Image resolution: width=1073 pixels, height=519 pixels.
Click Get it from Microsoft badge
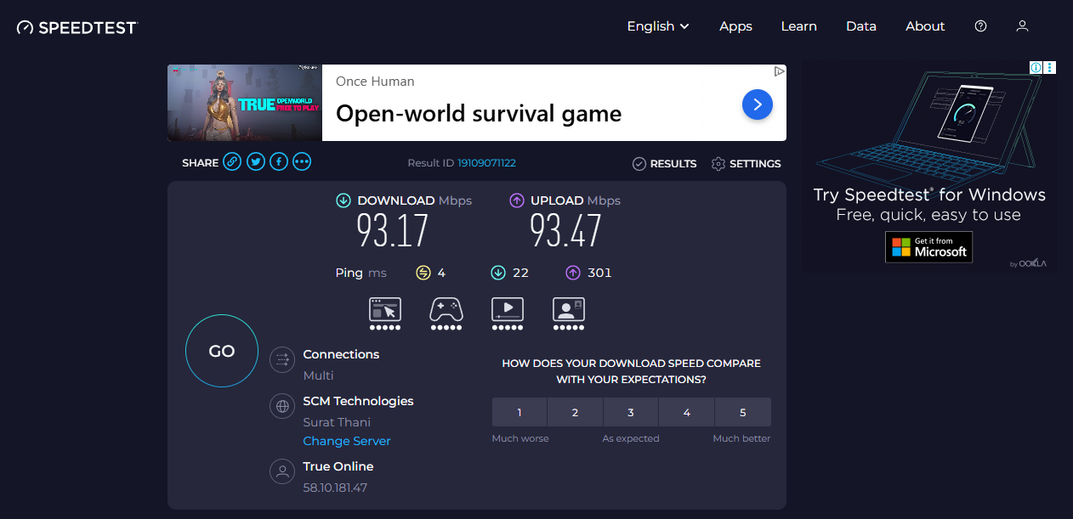(x=928, y=246)
